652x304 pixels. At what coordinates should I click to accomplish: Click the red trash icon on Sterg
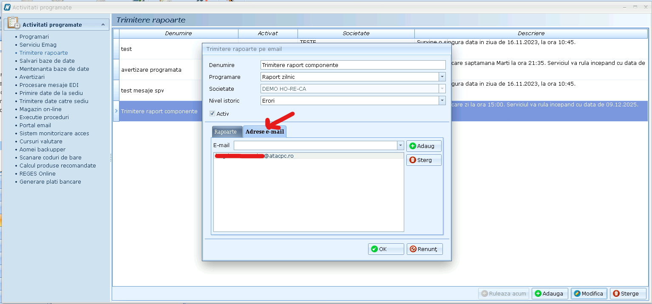pos(413,160)
